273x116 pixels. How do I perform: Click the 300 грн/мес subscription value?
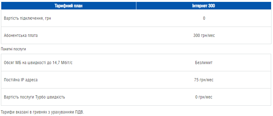click(x=204, y=36)
